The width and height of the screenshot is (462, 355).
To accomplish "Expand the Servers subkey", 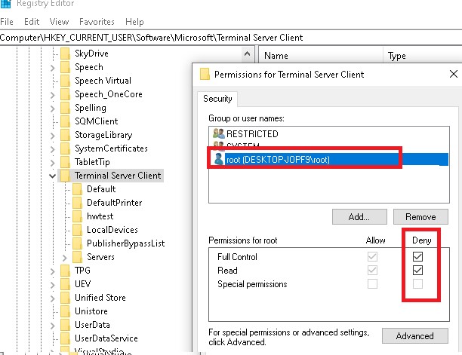I will 64,257.
